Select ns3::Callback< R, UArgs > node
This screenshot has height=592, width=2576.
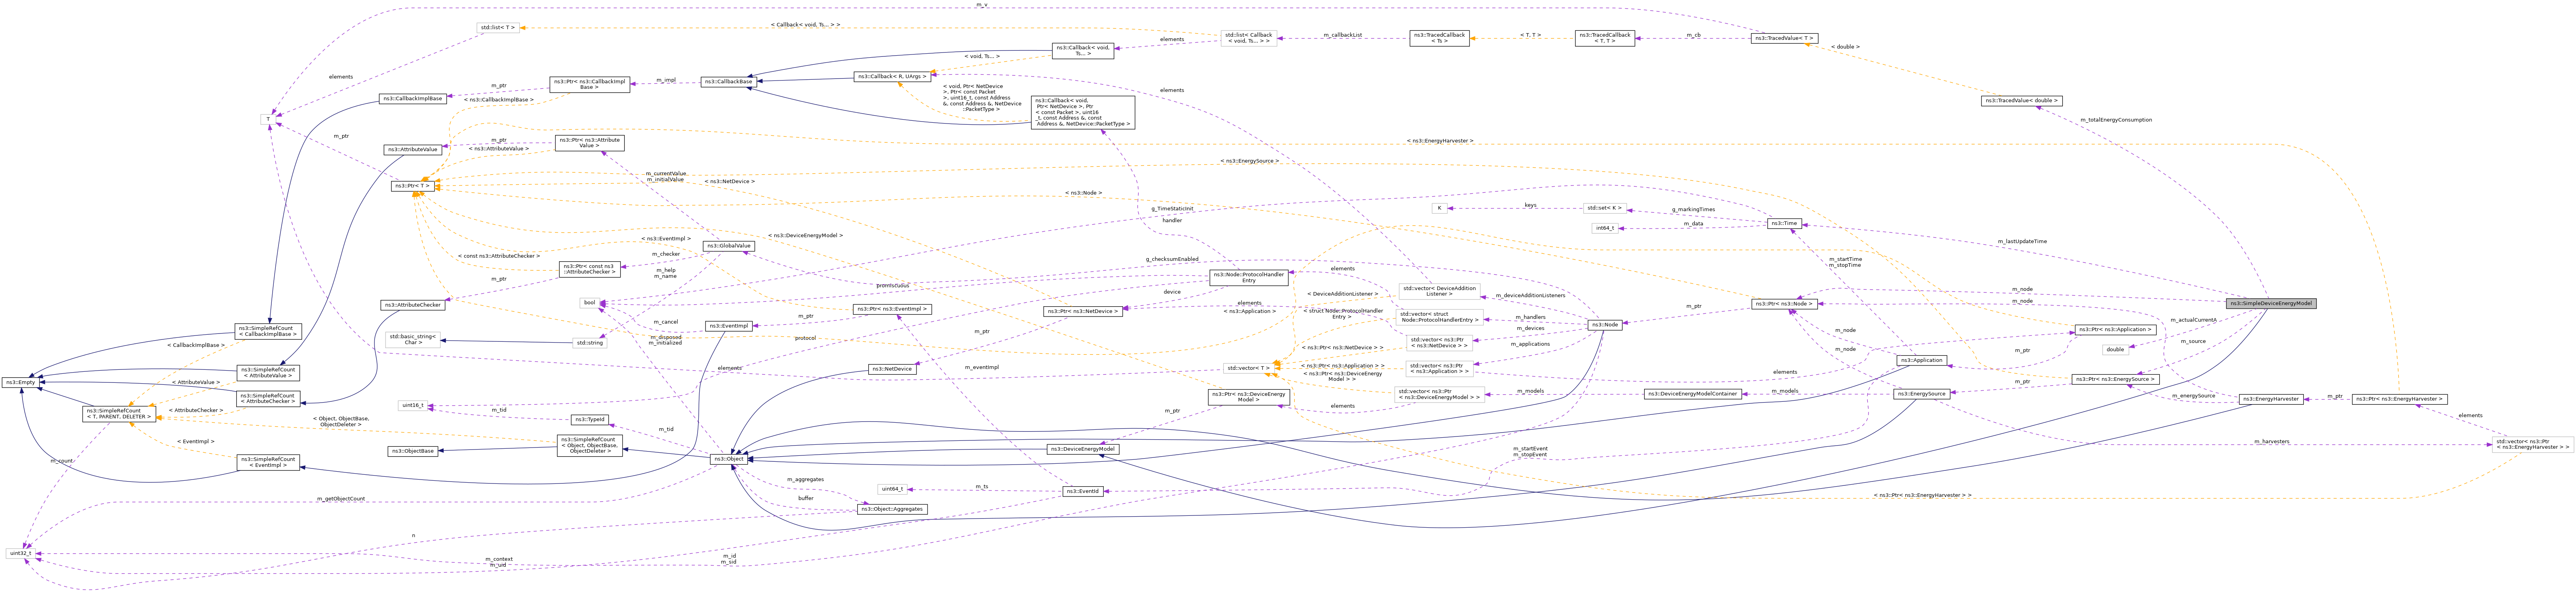click(x=892, y=77)
